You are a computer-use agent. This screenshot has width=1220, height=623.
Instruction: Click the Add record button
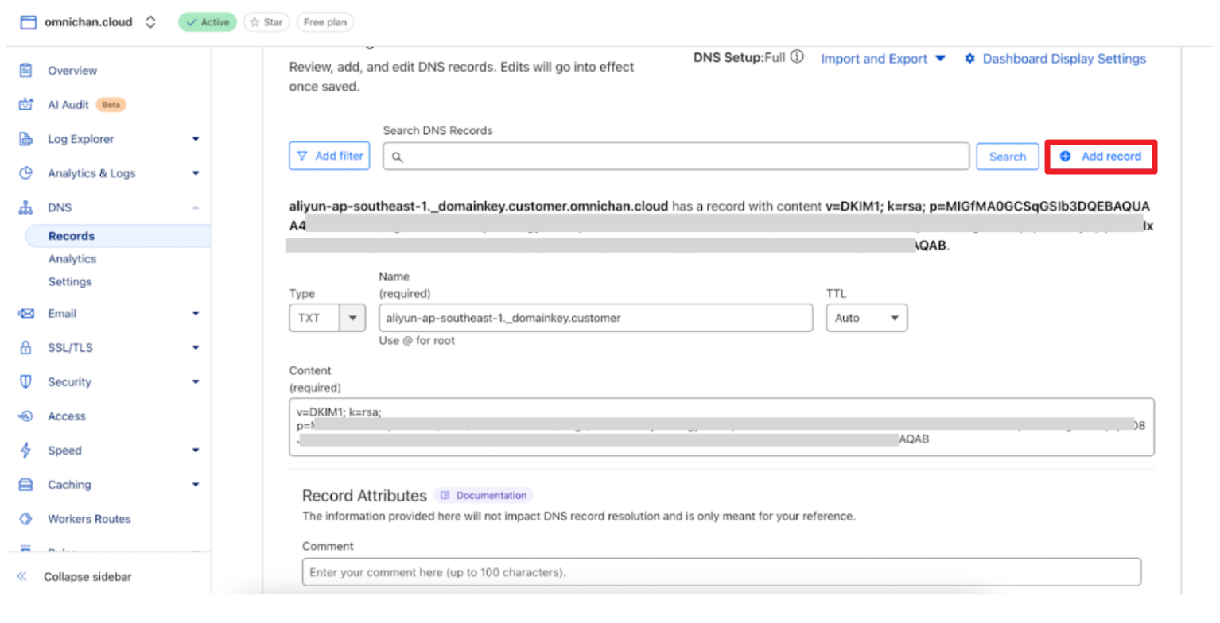point(1101,157)
